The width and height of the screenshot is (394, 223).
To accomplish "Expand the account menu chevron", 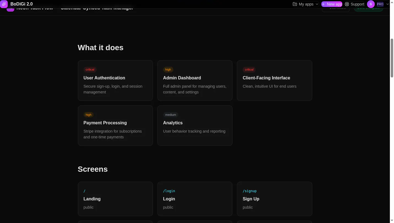I will coord(387,4).
